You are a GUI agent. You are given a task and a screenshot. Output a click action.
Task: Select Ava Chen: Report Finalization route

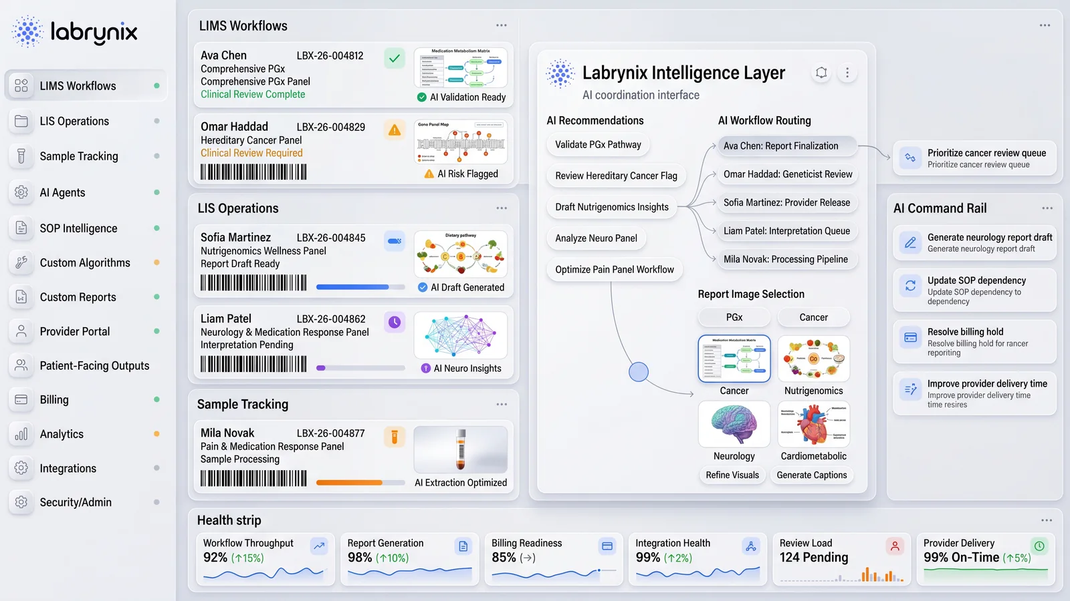787,146
